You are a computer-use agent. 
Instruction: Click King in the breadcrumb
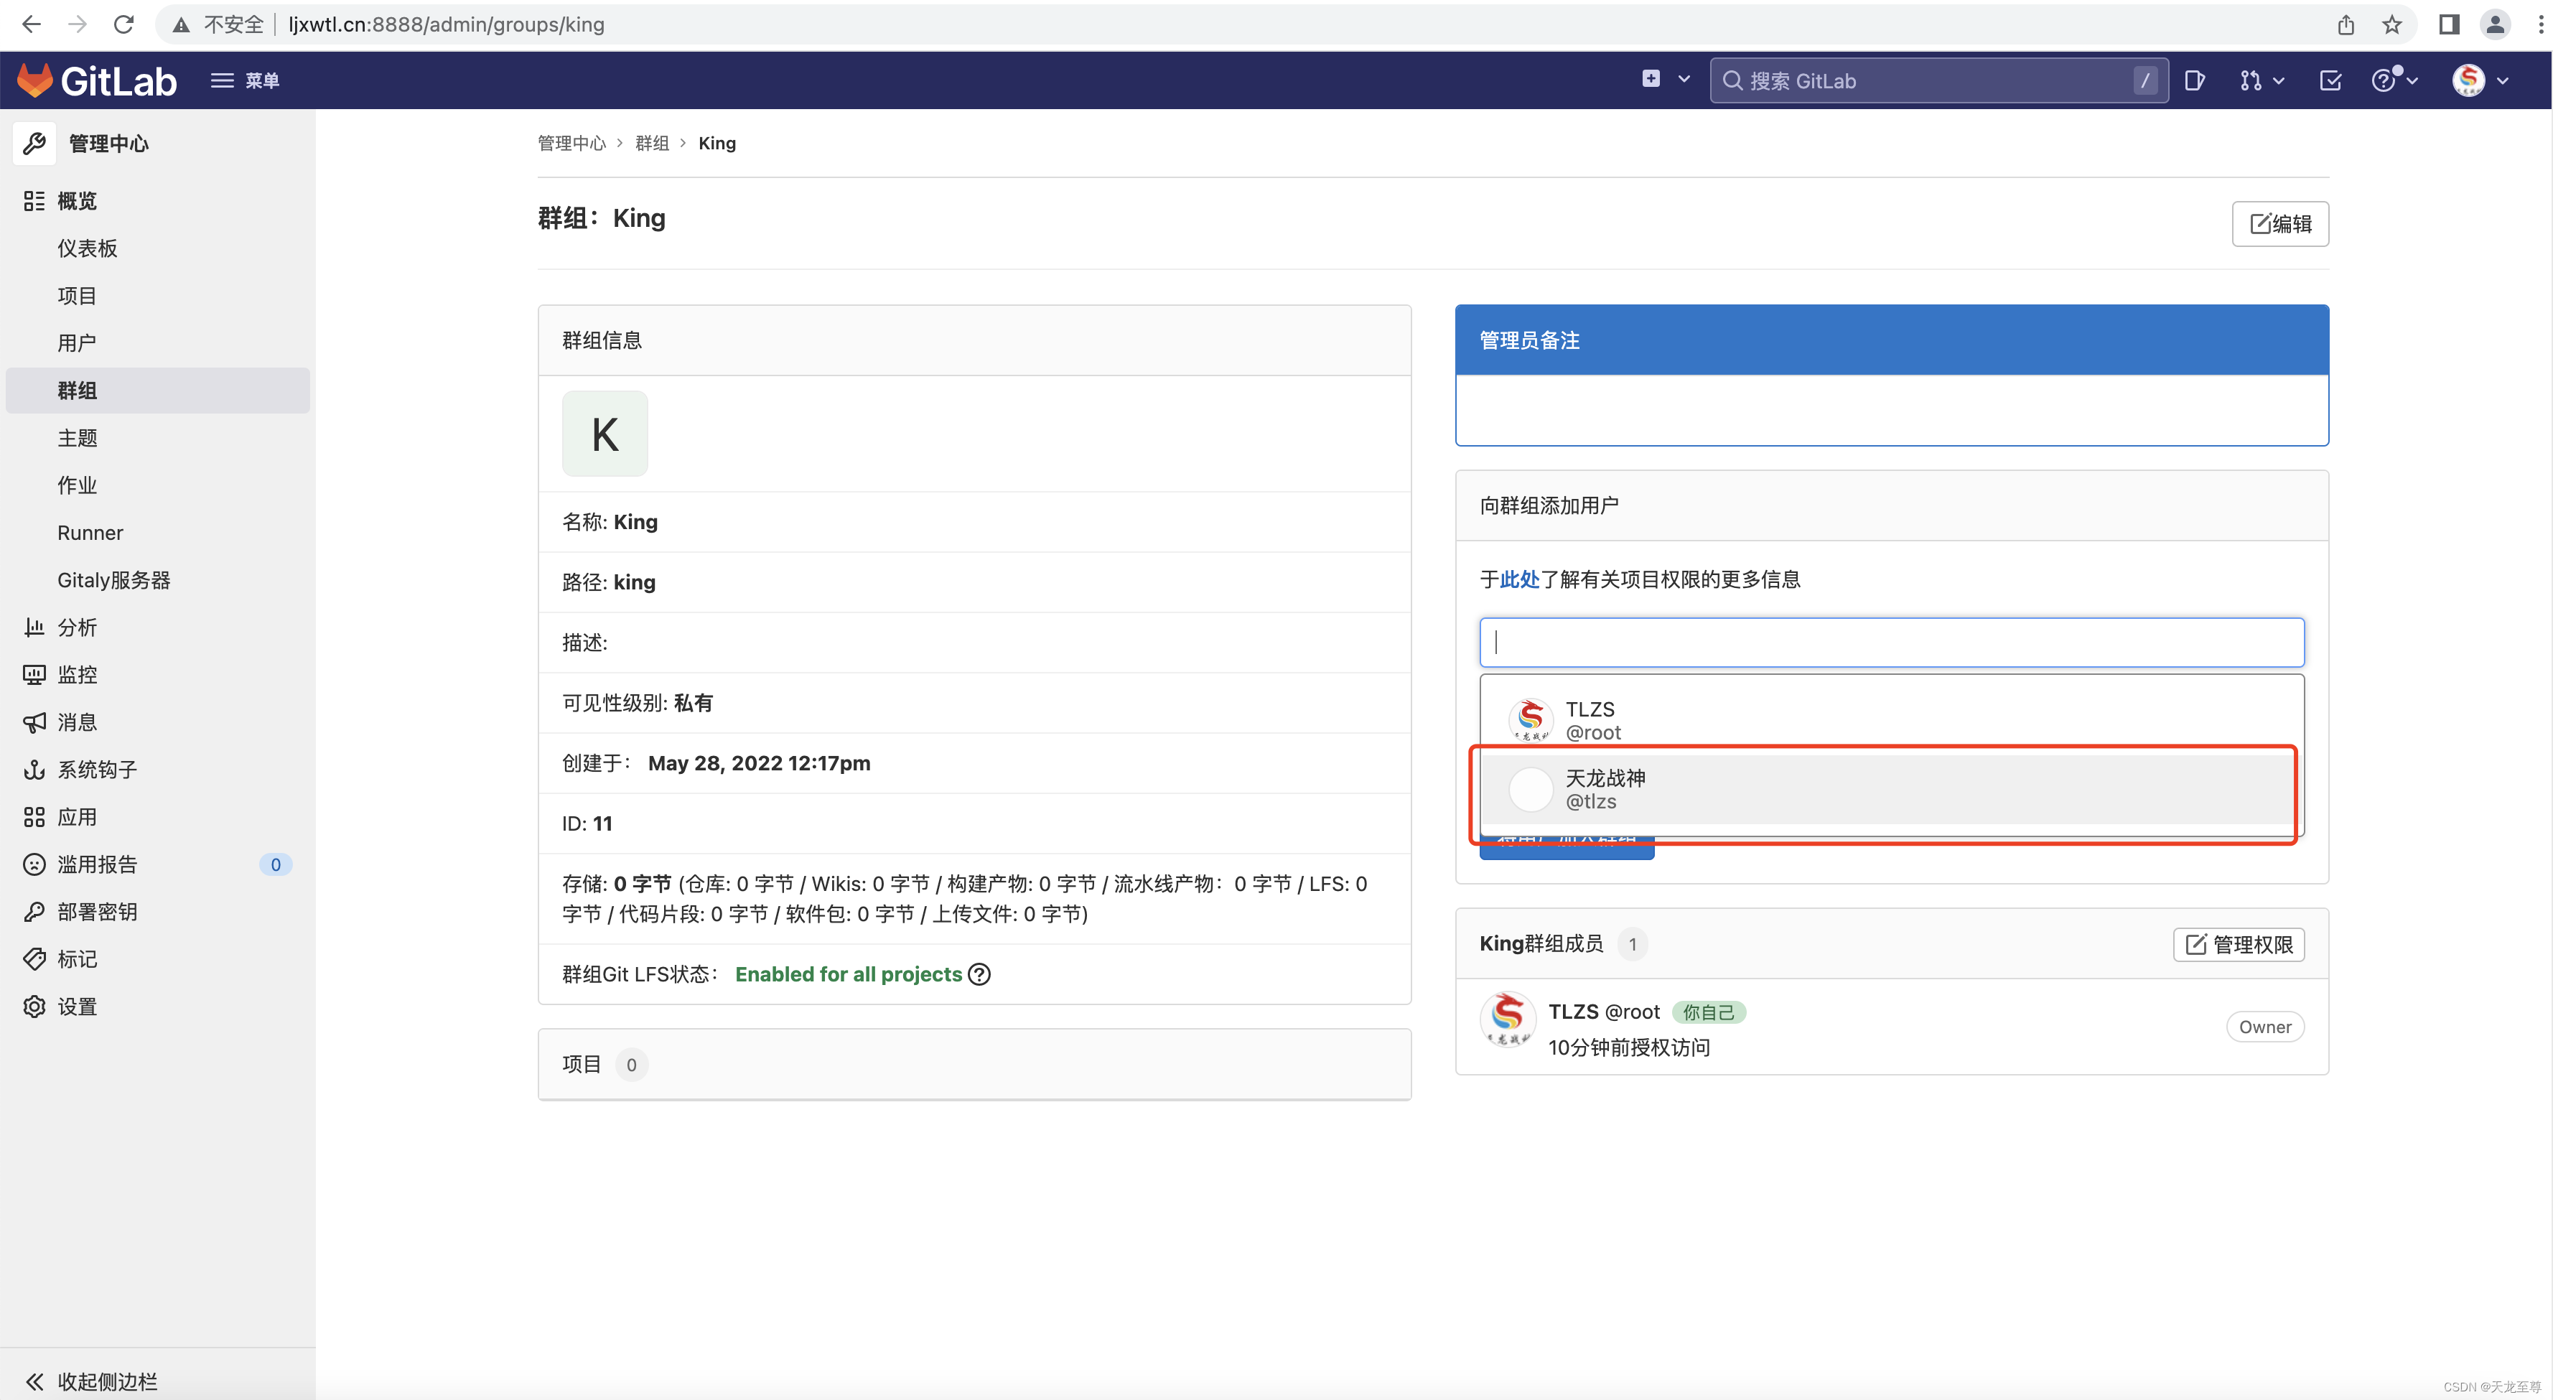coord(717,143)
